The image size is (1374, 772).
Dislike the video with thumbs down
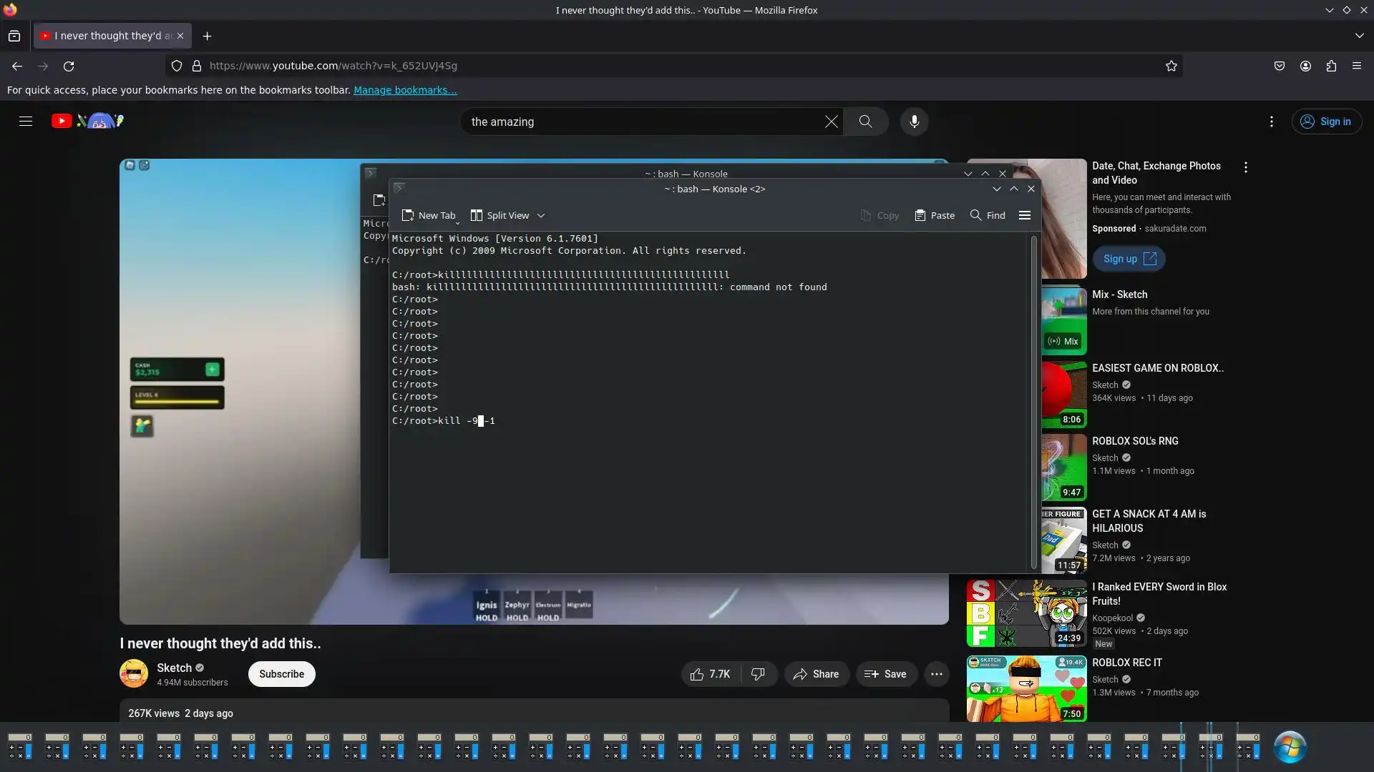pyautogui.click(x=758, y=674)
